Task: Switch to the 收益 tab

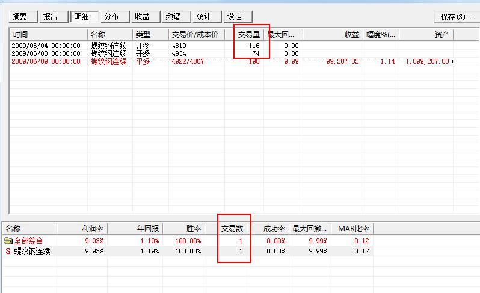Action: [x=146, y=16]
